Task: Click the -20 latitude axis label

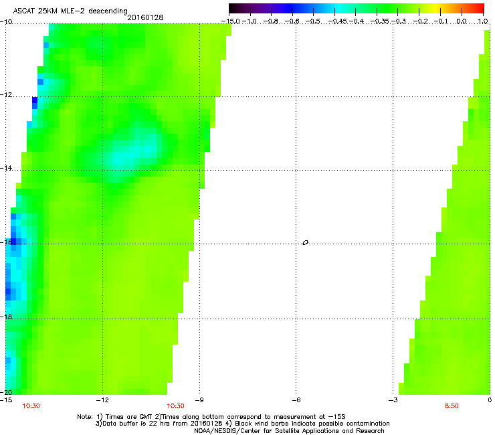Action: pos(6,392)
